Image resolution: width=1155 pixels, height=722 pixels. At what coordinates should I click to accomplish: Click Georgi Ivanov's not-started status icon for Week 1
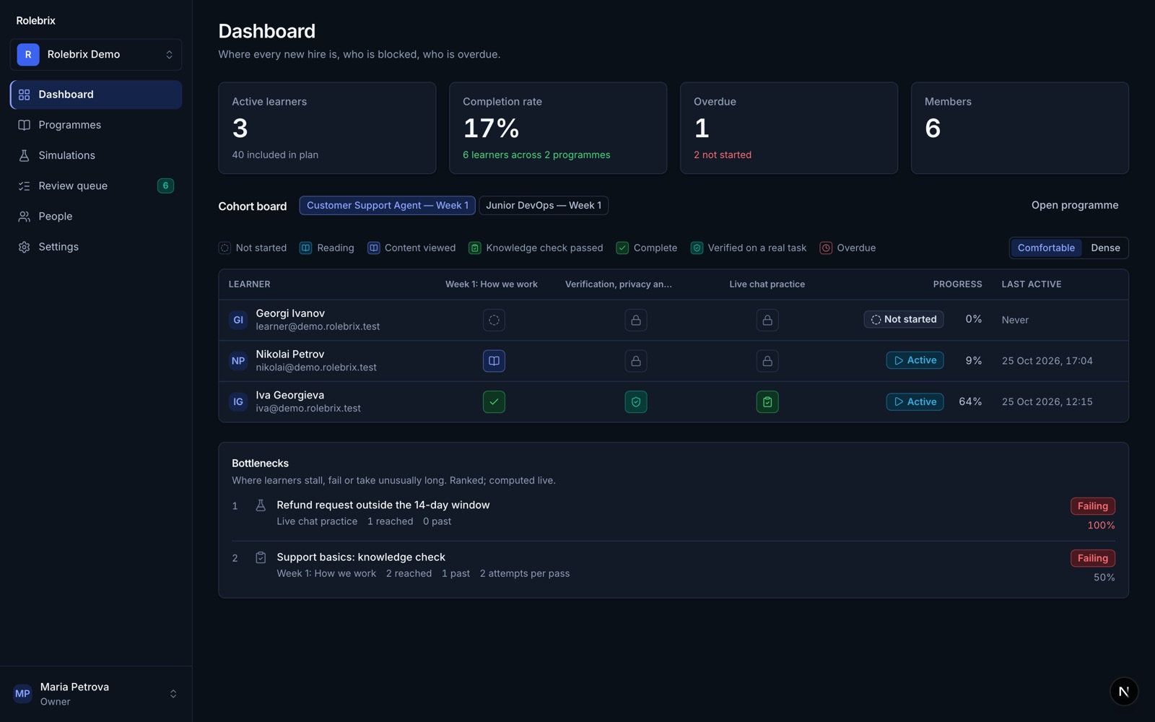pos(494,320)
